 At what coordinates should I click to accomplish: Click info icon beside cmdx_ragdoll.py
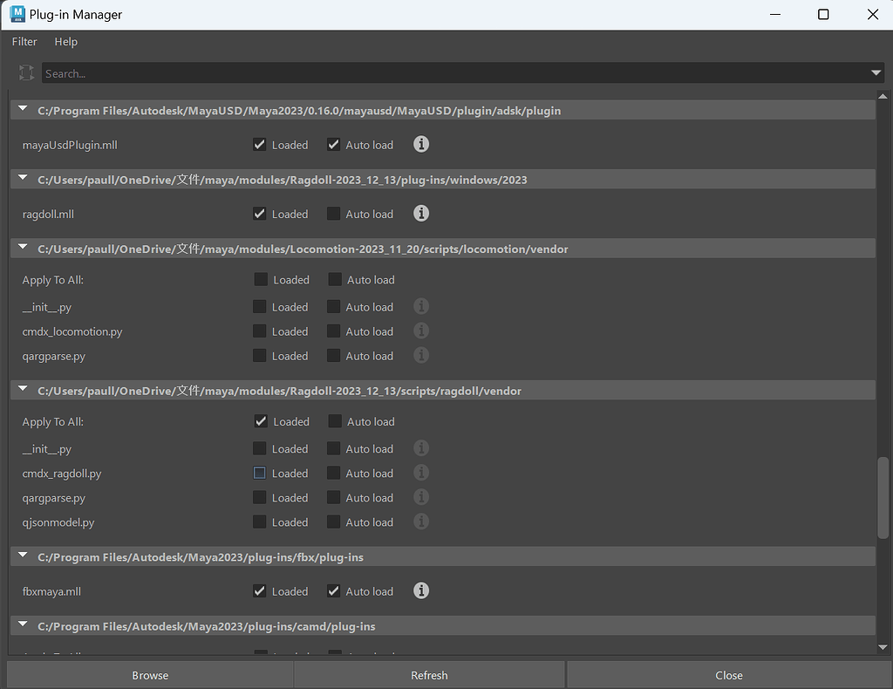pos(421,473)
